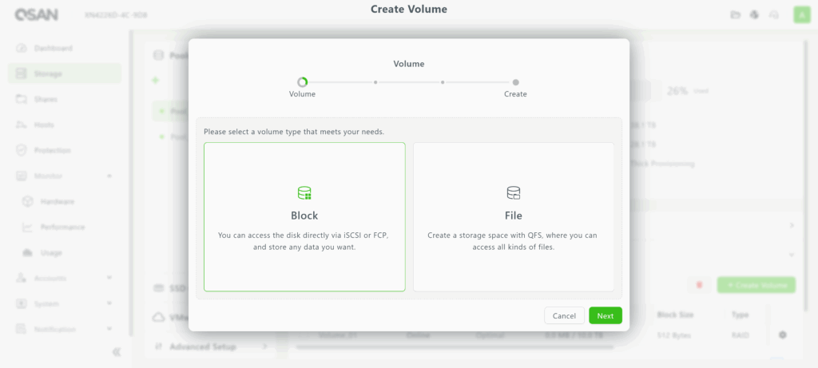The image size is (818, 368).
Task: Click the Cancel button
Action: 564,316
